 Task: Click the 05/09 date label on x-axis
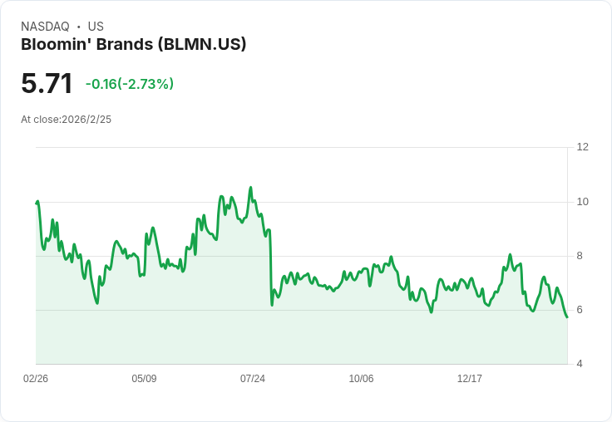point(144,378)
